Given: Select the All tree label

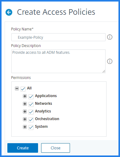Looking at the screenshot, I should point(29,88).
